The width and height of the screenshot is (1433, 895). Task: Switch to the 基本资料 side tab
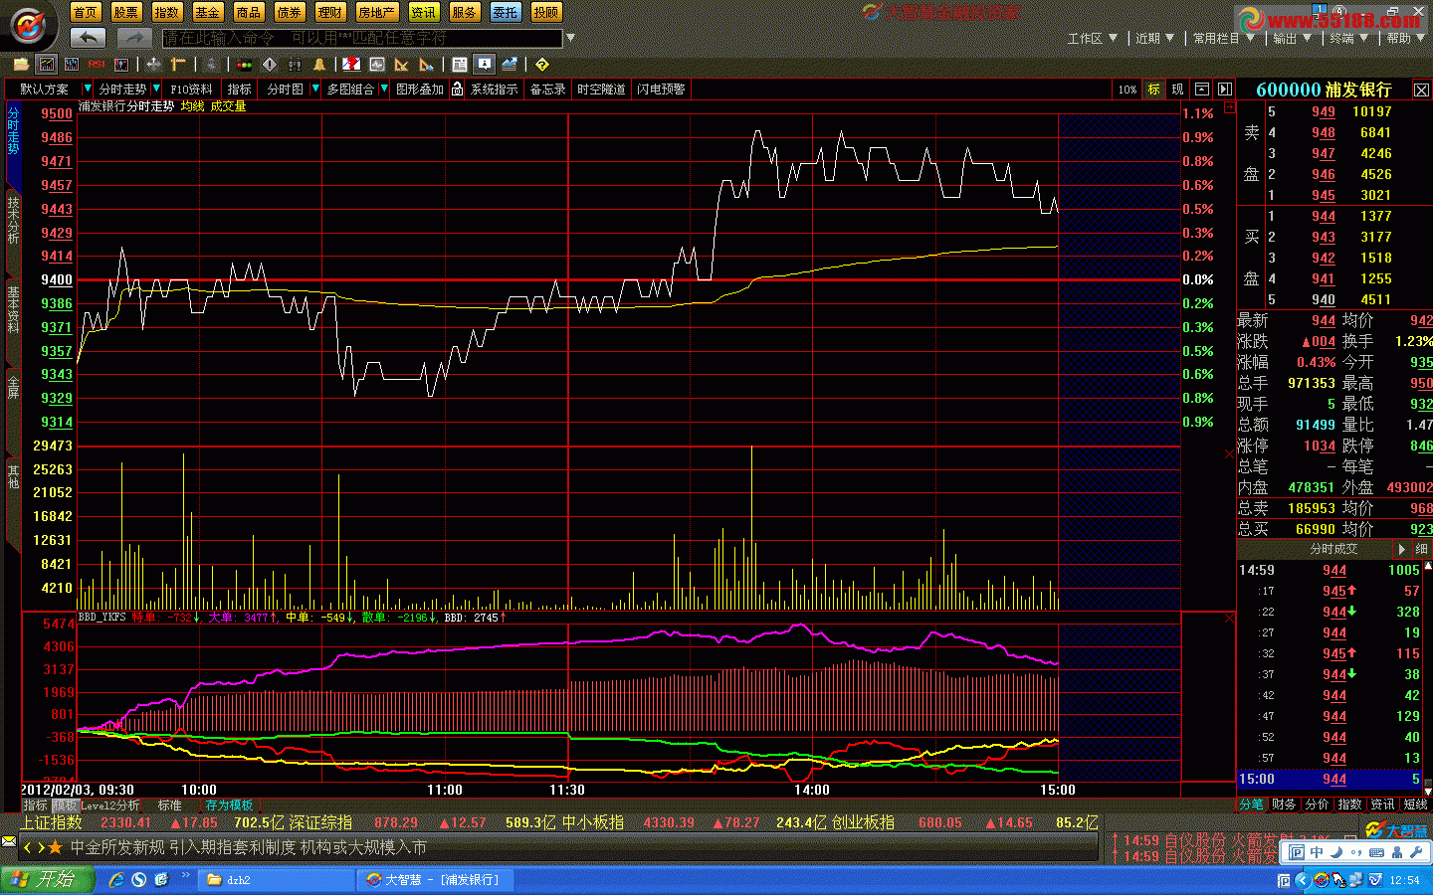13,310
